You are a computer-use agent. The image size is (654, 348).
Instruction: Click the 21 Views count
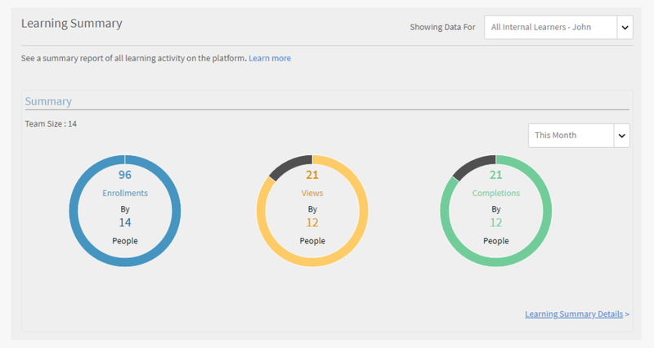312,175
